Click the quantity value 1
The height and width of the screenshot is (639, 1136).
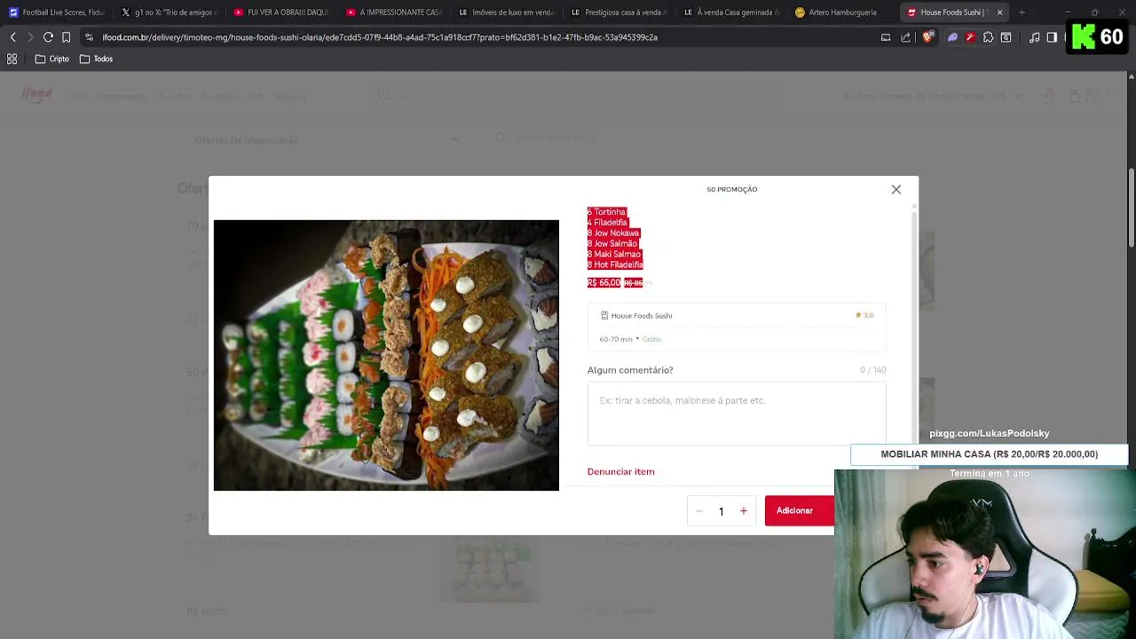(x=722, y=511)
